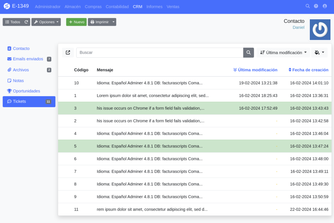Switch to the Emails enviados tab
Viewport: 334px width, 223px height.
point(28,59)
